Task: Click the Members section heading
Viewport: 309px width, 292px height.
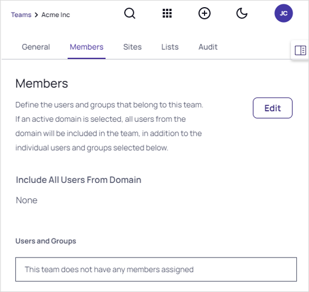Action: click(x=42, y=83)
